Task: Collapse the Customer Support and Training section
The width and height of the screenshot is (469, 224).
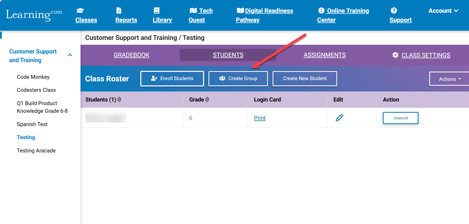Action: tap(70, 55)
